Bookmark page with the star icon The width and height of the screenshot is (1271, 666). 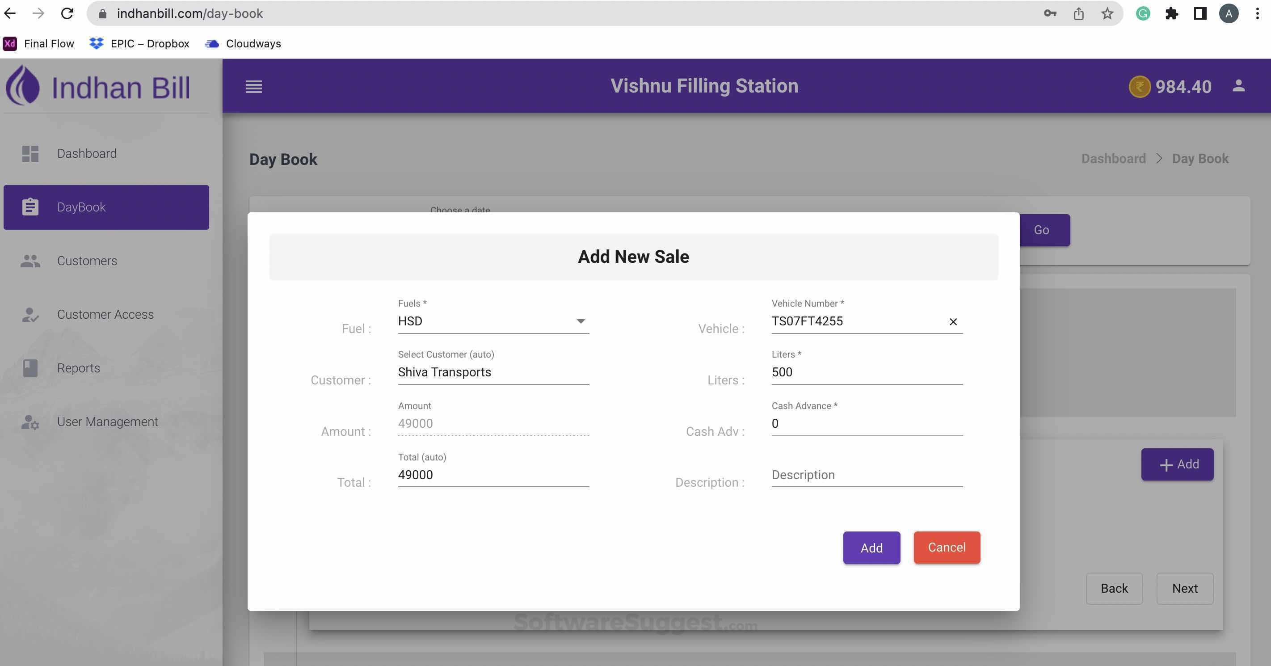click(1107, 14)
